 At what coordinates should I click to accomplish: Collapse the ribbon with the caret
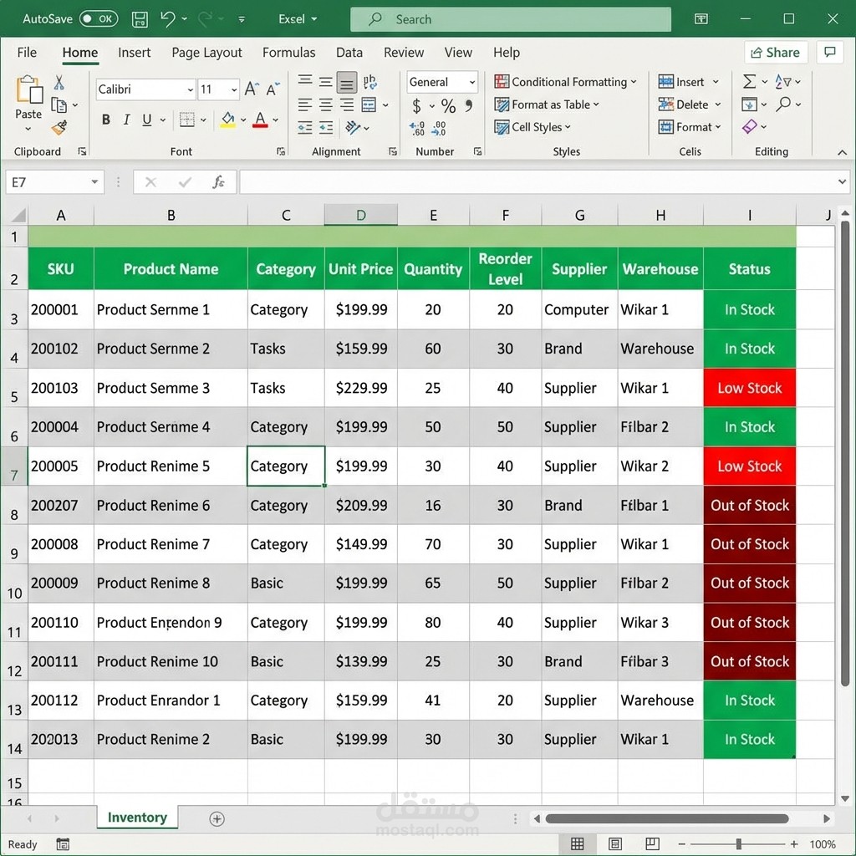coord(843,152)
